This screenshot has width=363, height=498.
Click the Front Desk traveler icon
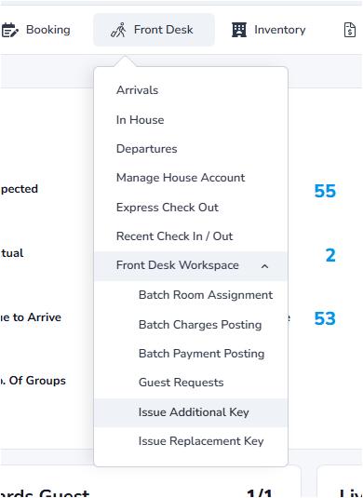(x=118, y=30)
